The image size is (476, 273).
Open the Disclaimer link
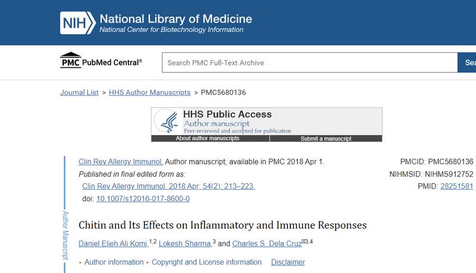pyautogui.click(x=287, y=262)
